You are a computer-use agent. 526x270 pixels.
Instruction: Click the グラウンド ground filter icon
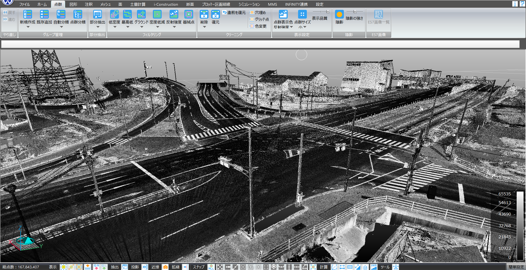pyautogui.click(x=141, y=14)
